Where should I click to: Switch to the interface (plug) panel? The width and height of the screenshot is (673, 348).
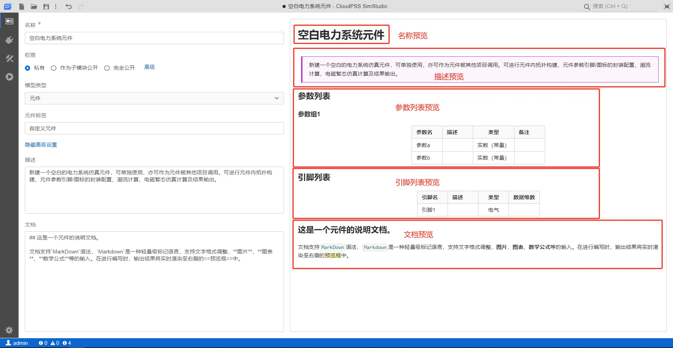(x=9, y=40)
